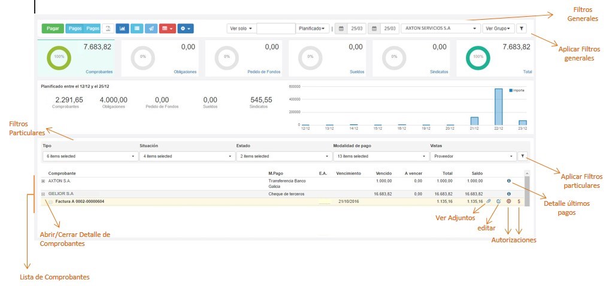Collapse the GELIOR S.A detail row
Image resolution: width=615 pixels, height=286 pixels.
43,194
